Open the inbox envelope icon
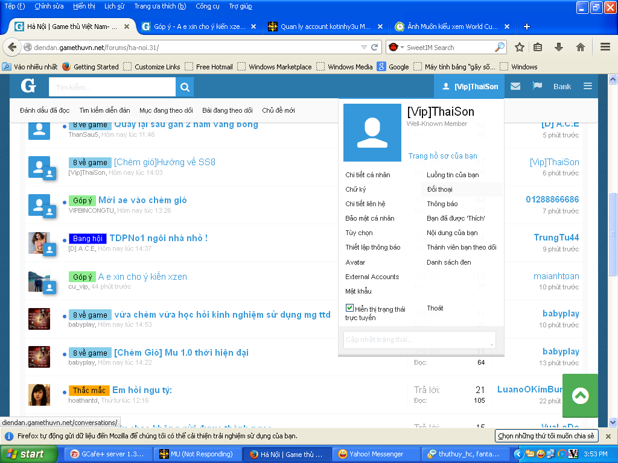This screenshot has width=618, height=463. pos(515,87)
